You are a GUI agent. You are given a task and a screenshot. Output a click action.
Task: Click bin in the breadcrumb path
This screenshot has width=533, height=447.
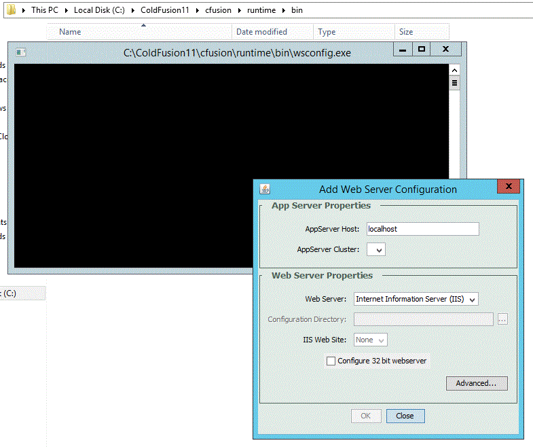(x=297, y=10)
